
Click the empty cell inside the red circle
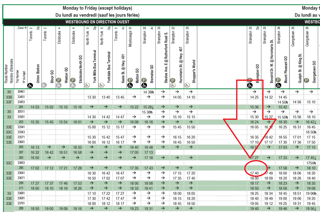(255, 168)
